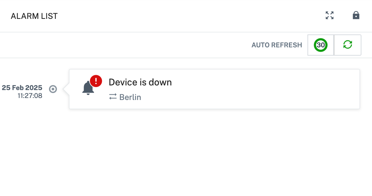Select the bordered box holding the refresh icon
Viewport: 372px width, 196px height.
pyautogui.click(x=348, y=45)
